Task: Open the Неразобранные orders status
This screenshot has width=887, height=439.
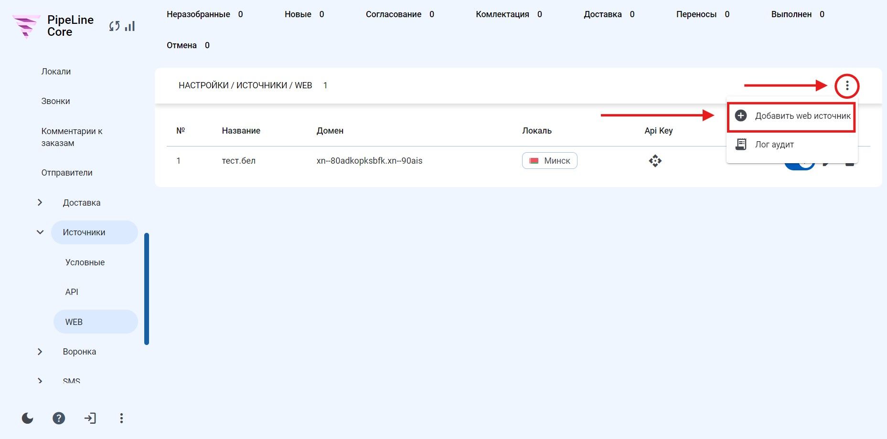Action: [205, 14]
